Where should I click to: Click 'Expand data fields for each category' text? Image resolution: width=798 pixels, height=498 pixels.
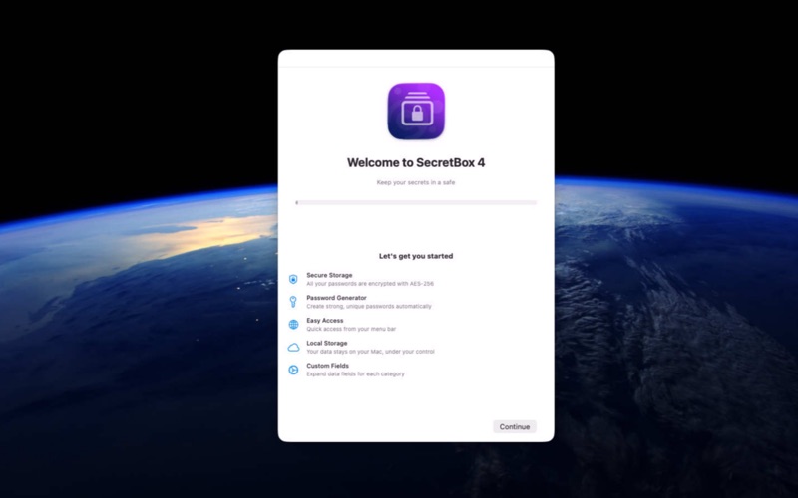click(355, 374)
